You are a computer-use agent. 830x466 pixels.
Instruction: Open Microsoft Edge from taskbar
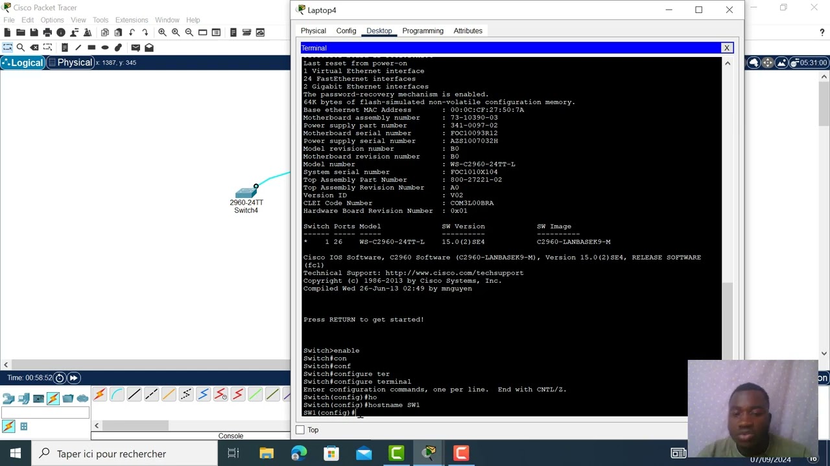tap(299, 454)
